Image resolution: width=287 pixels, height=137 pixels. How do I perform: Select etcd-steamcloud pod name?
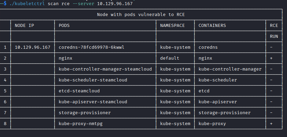pyautogui.click(x=79, y=91)
